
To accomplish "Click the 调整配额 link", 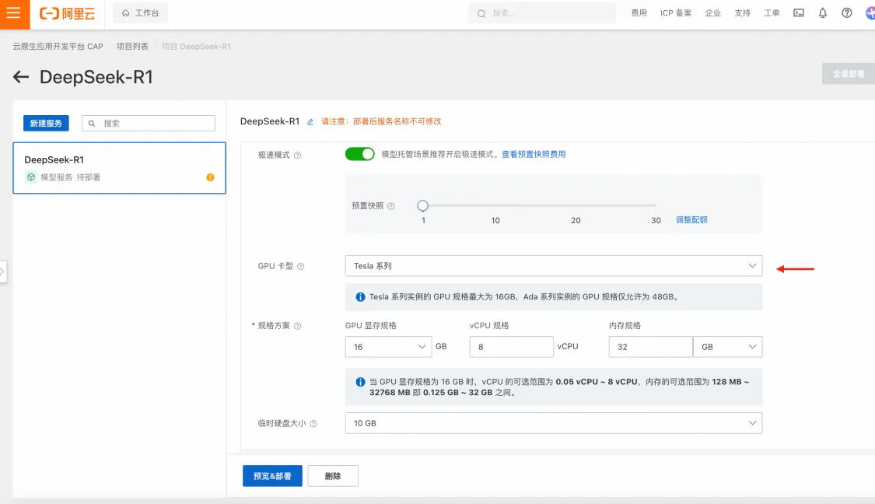I will click(691, 220).
